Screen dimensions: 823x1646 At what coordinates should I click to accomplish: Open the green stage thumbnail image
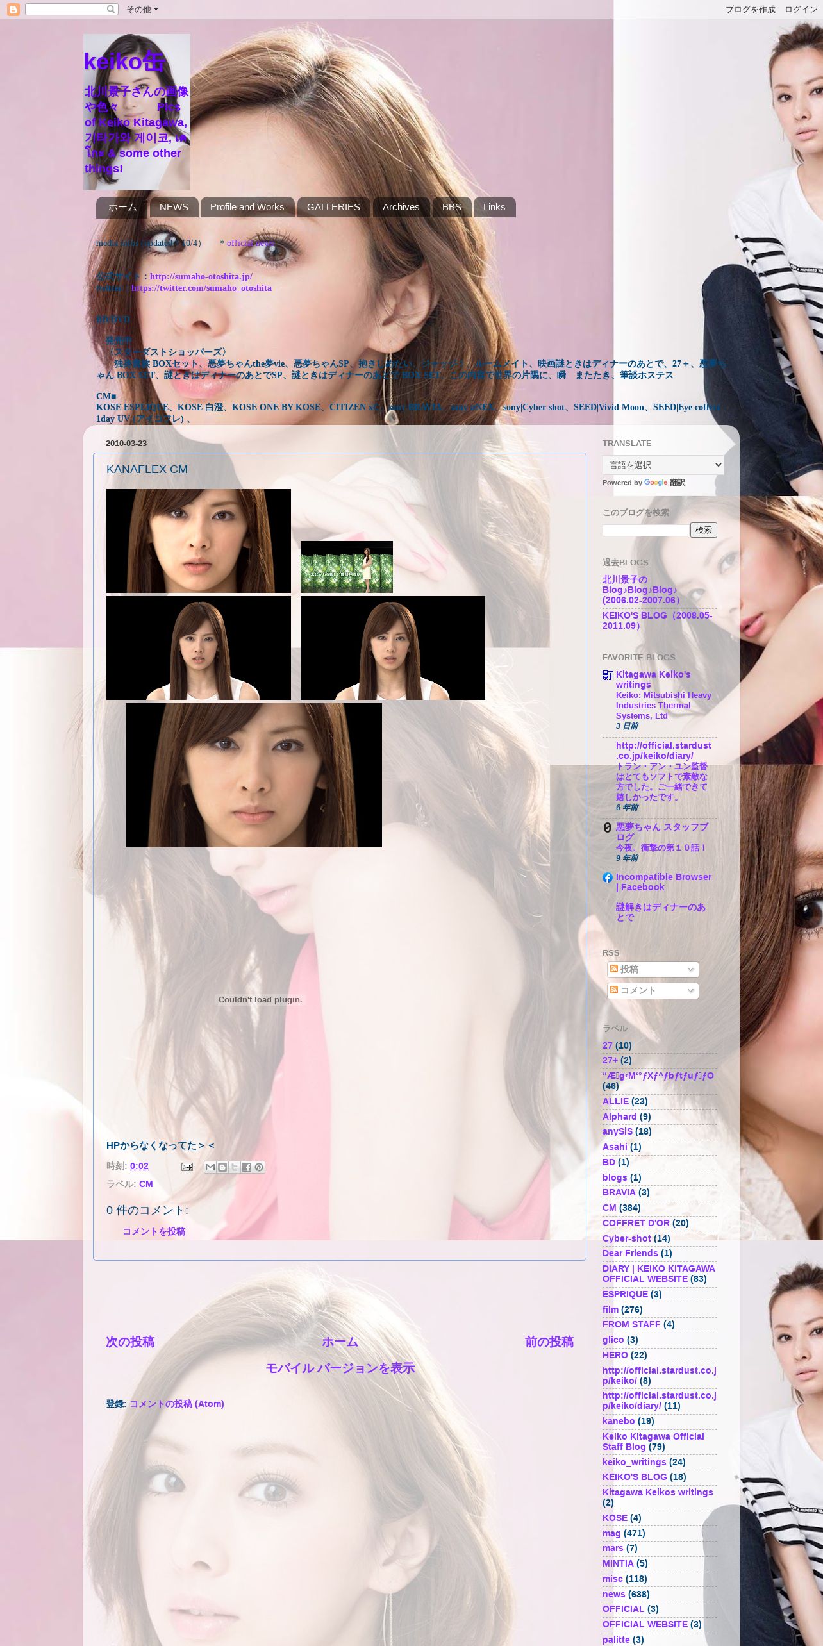point(347,567)
